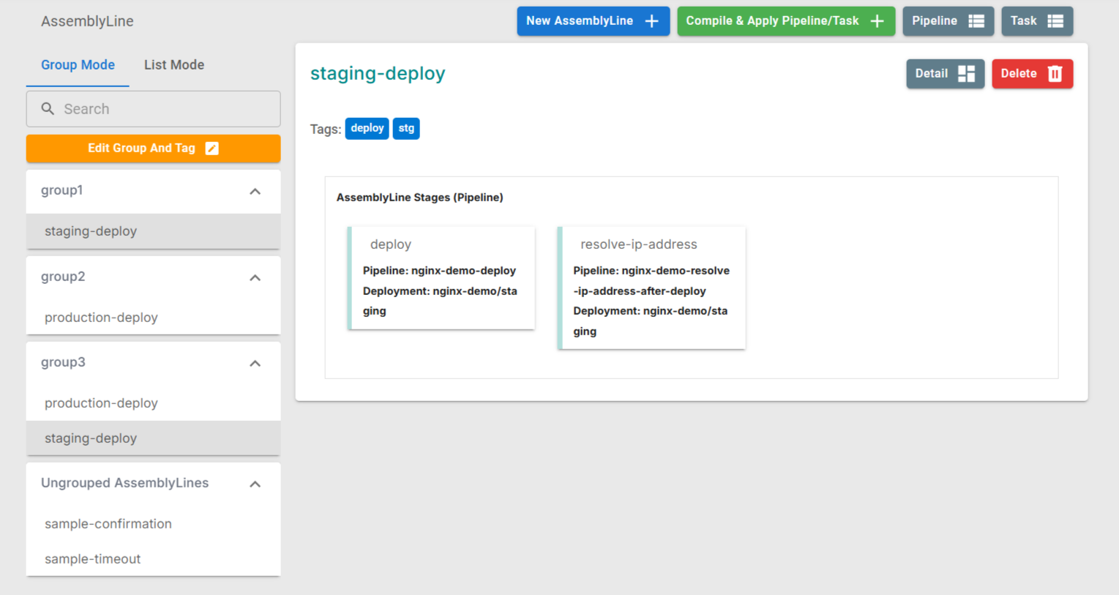Click the list icon on Pipeline button

coord(976,21)
